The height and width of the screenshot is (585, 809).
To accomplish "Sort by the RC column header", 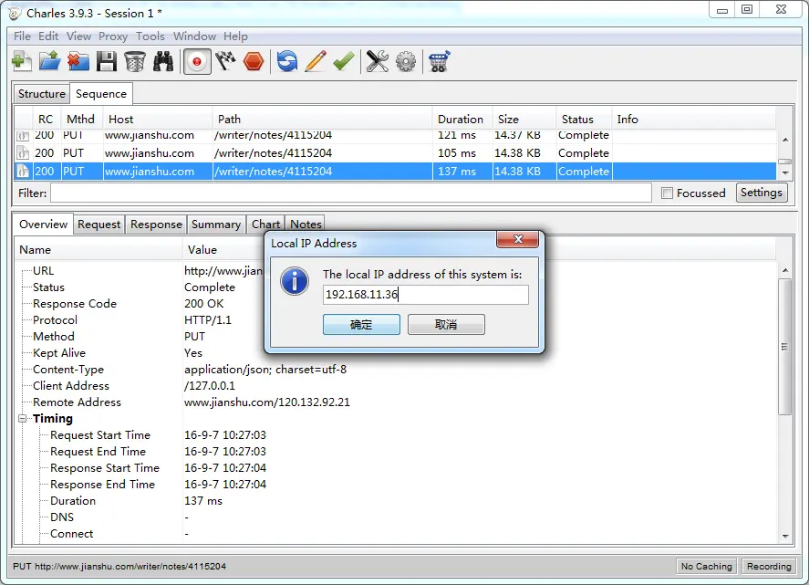I will coord(47,120).
